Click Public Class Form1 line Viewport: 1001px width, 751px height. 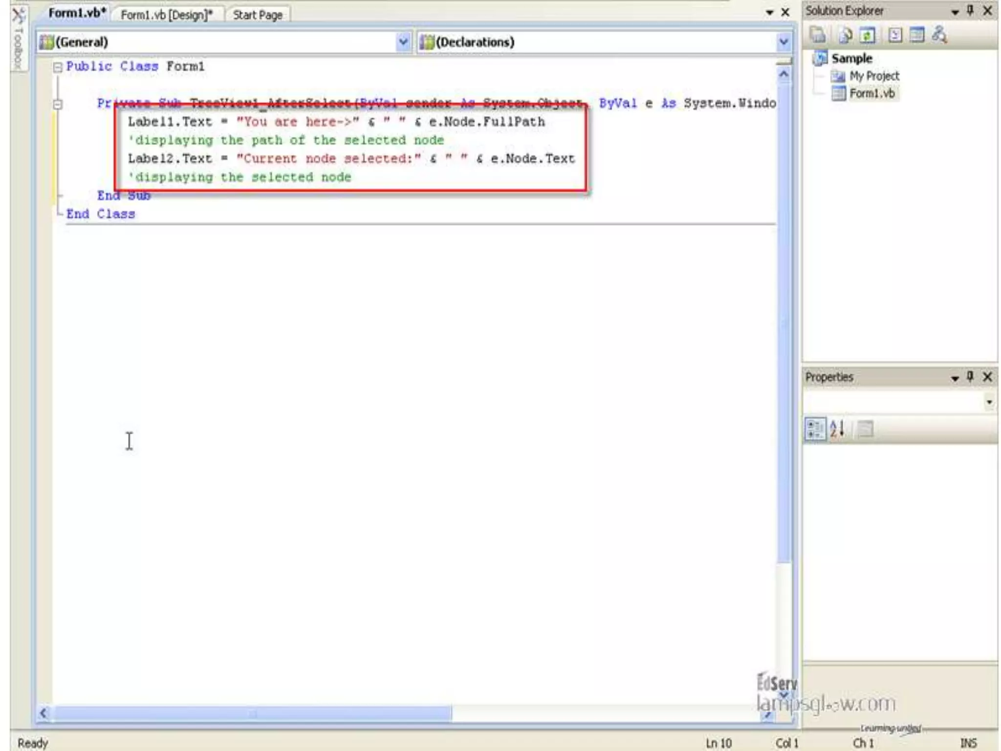click(x=135, y=66)
